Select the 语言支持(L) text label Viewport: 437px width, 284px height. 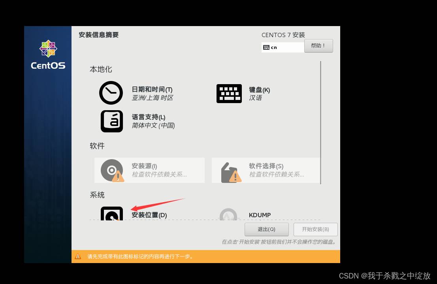click(149, 117)
